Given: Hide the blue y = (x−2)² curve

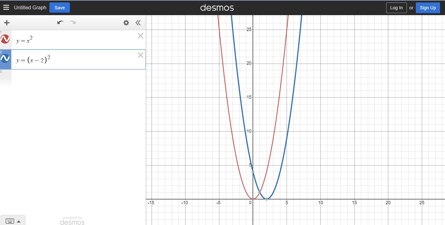Looking at the screenshot, I should (5, 59).
